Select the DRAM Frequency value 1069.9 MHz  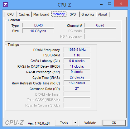coord(77,50)
